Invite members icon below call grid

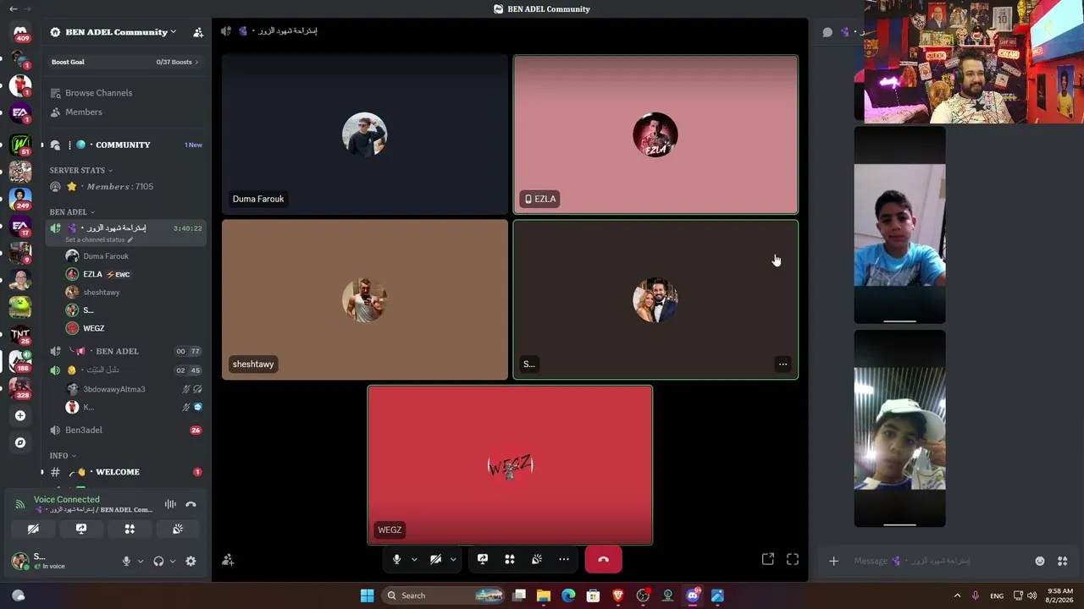pos(228,560)
